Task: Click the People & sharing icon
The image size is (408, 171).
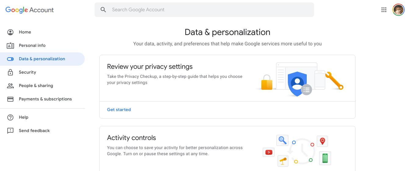Action: (x=10, y=86)
